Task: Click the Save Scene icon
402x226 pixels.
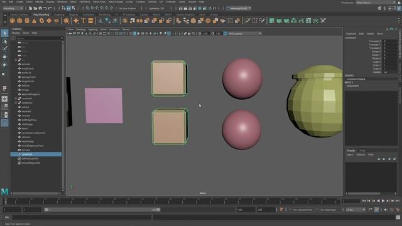Action: pyautogui.click(x=40, y=8)
